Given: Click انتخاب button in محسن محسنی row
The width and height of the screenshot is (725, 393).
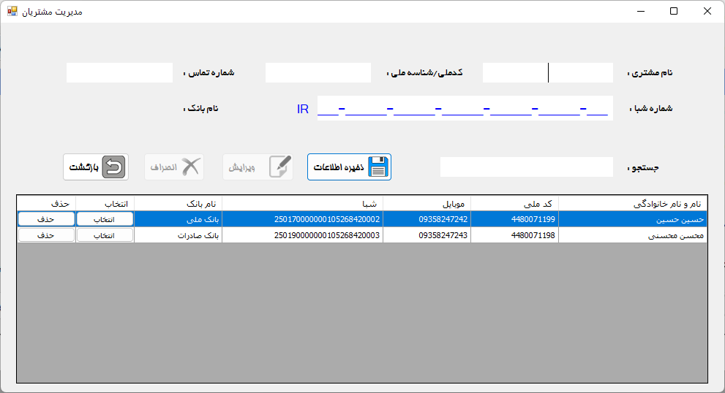Looking at the screenshot, I should coord(105,235).
